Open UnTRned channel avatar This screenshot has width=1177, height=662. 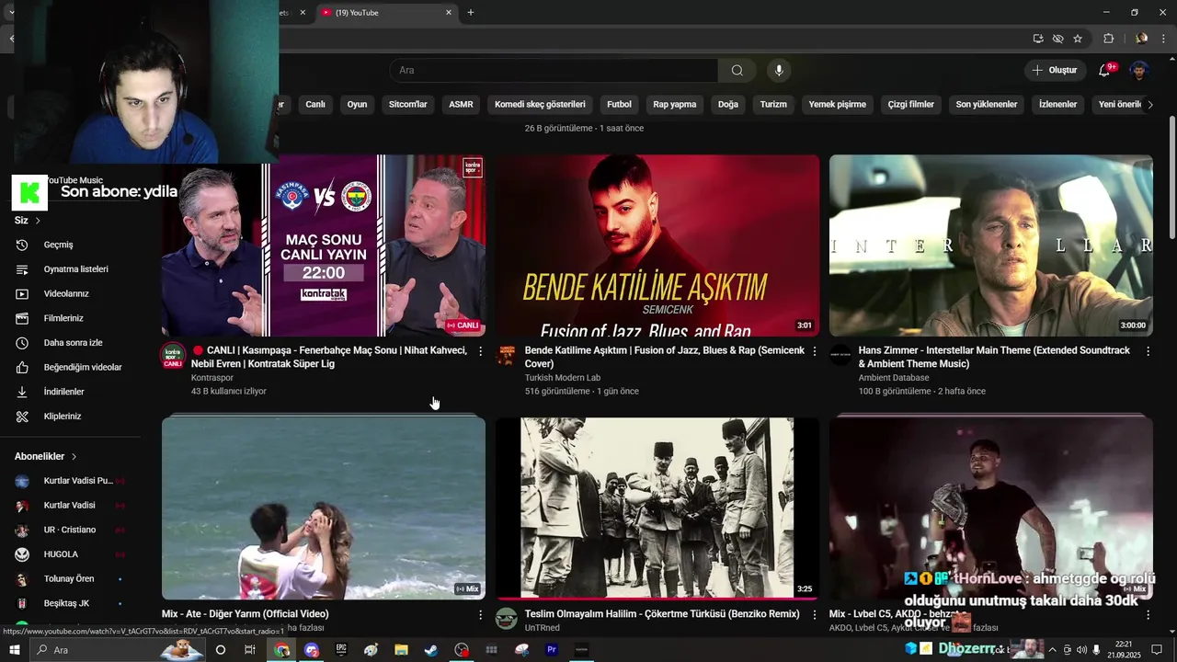click(x=507, y=619)
